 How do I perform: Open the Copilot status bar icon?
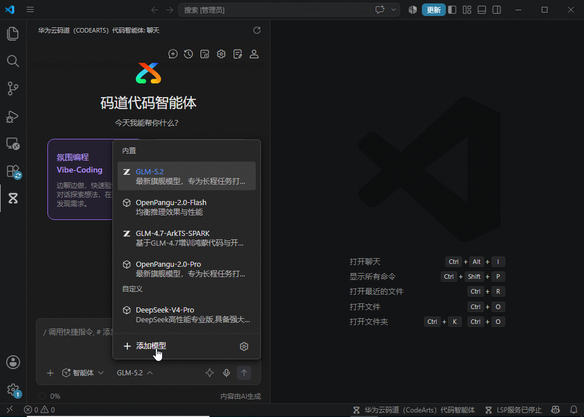tap(555, 410)
